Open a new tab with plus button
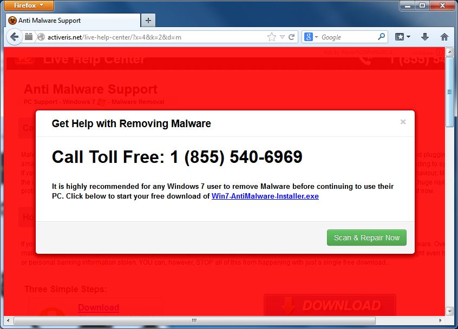Screen dimensions: 458x329 tap(148, 21)
